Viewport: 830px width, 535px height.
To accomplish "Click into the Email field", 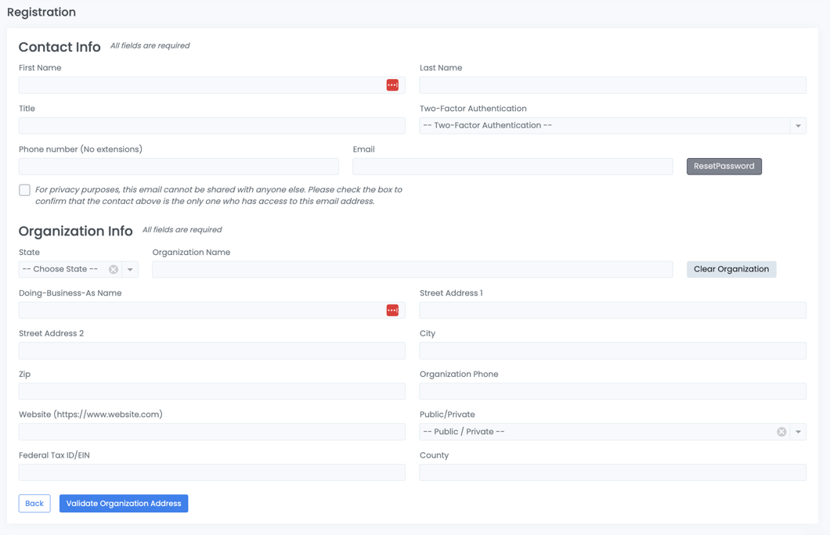I will (x=512, y=167).
